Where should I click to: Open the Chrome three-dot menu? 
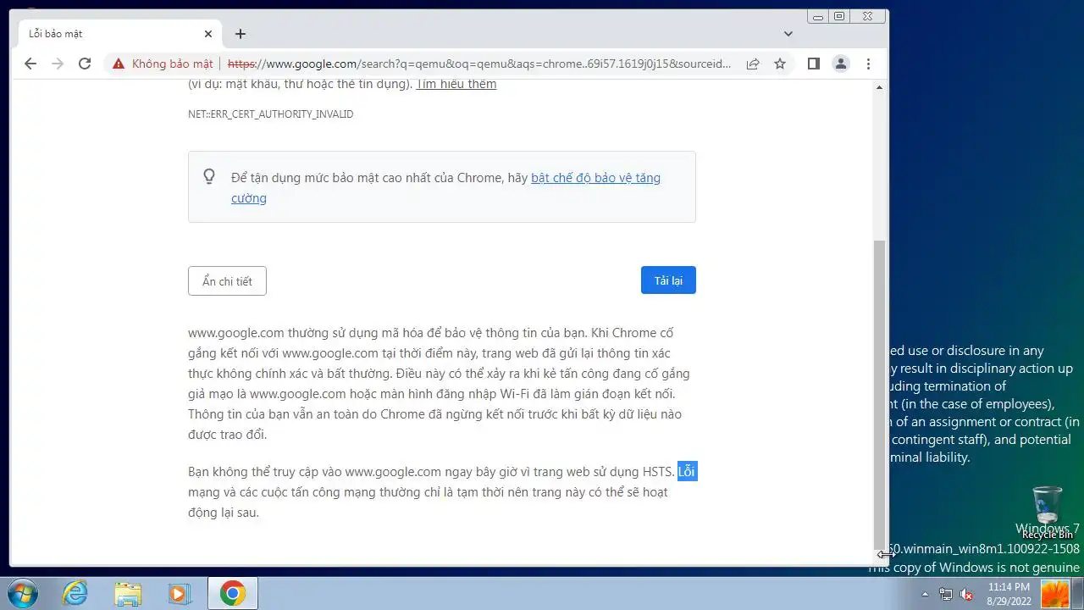click(868, 64)
